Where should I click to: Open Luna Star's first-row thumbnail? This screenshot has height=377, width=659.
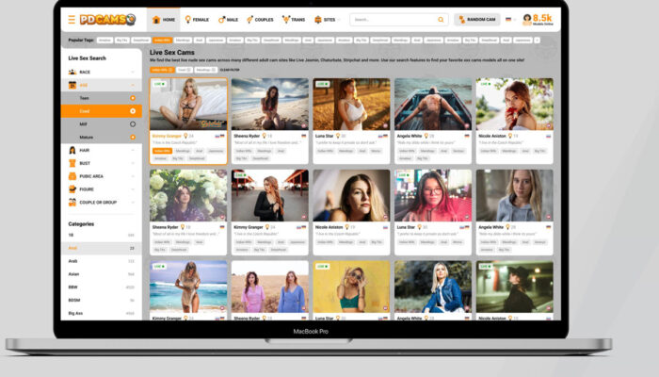click(351, 104)
